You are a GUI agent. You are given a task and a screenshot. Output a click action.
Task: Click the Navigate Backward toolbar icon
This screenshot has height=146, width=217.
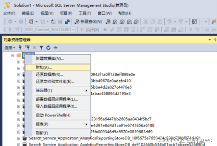(10, 21)
